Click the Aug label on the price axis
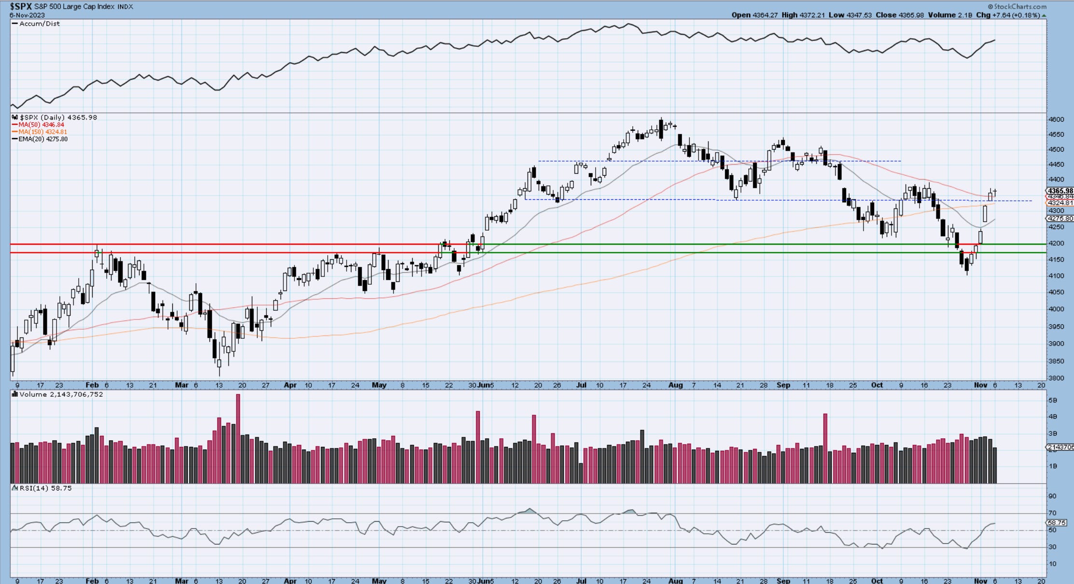1074x584 pixels. click(675, 385)
